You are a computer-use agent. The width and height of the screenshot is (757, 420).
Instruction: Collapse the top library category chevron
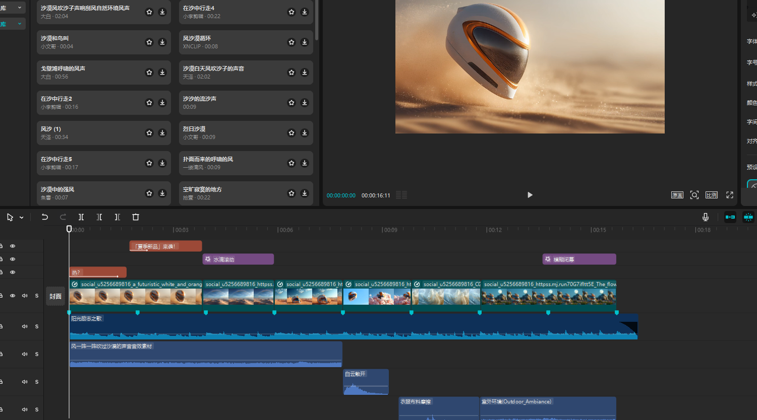pyautogui.click(x=20, y=8)
